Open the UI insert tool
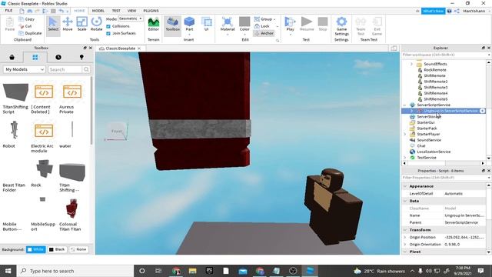 207,25
